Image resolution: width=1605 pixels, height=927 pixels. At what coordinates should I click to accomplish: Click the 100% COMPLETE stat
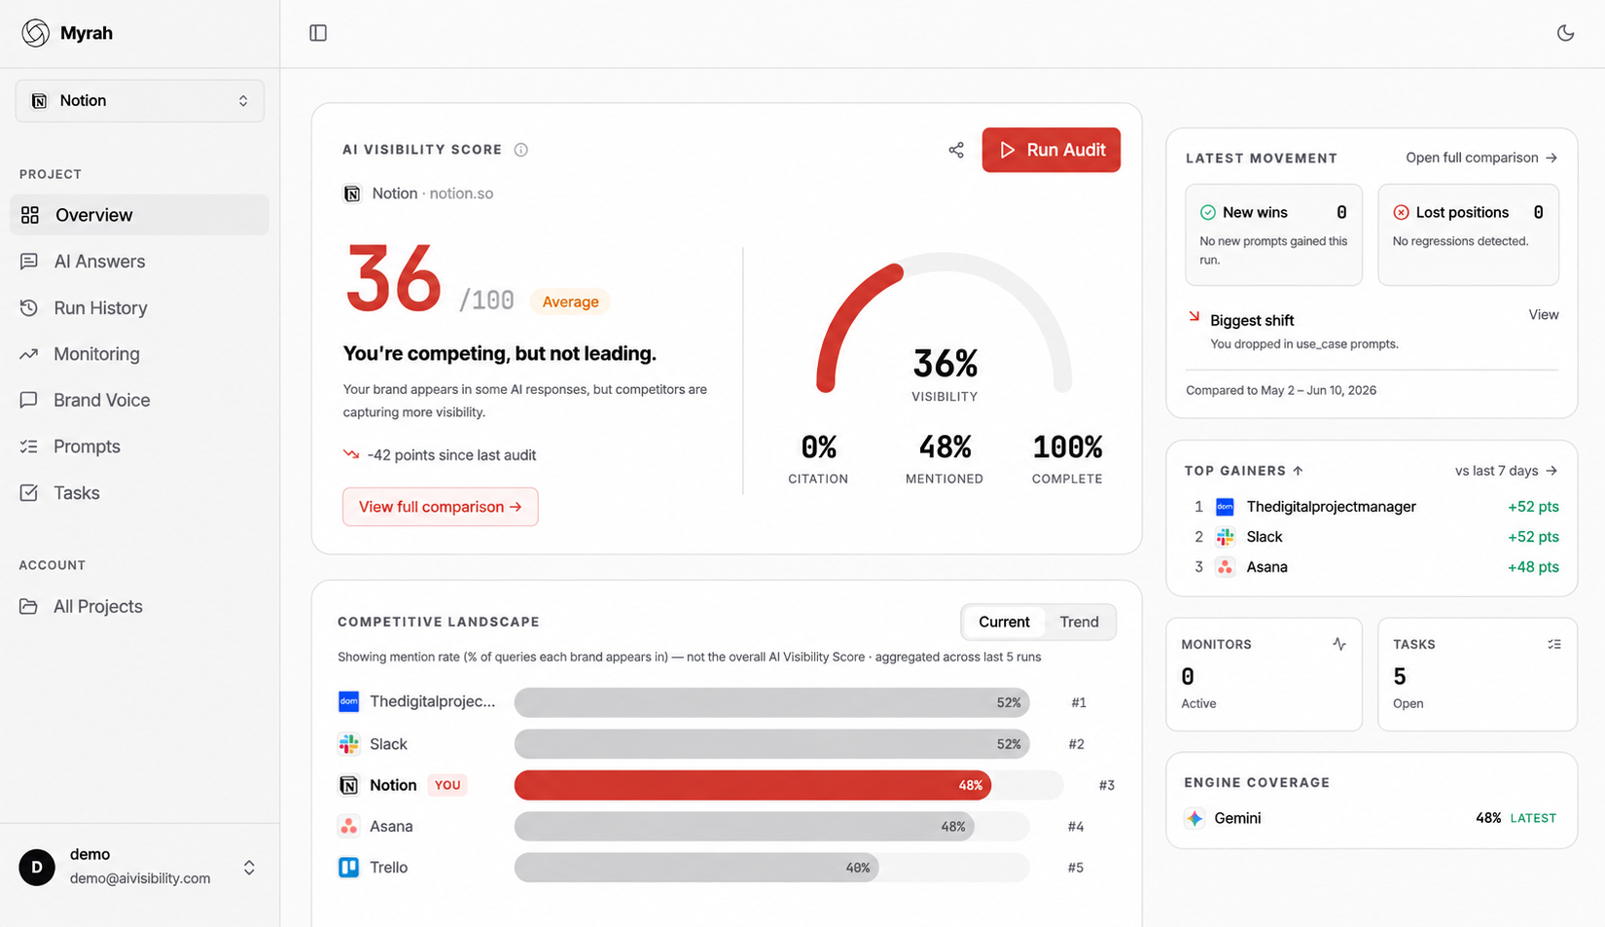pyautogui.click(x=1067, y=459)
